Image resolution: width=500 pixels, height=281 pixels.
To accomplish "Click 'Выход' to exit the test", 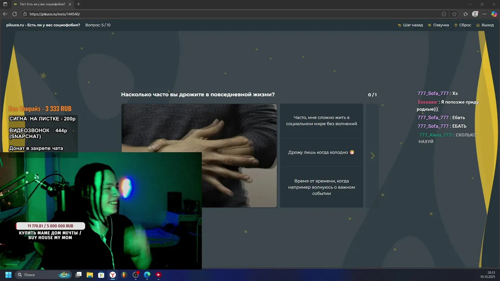I will click(485, 25).
